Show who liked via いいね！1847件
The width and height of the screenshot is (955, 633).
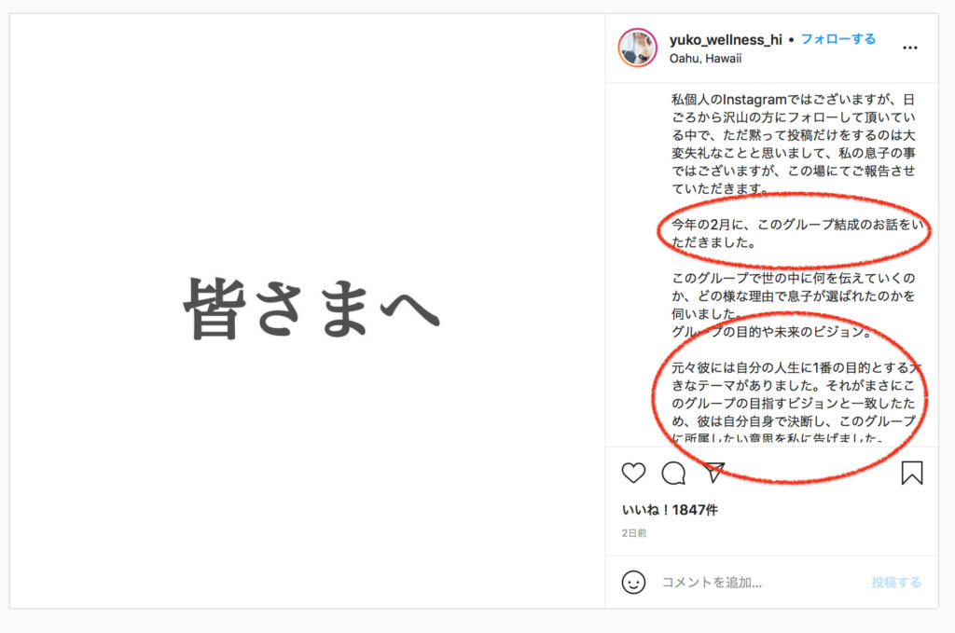[x=670, y=510]
